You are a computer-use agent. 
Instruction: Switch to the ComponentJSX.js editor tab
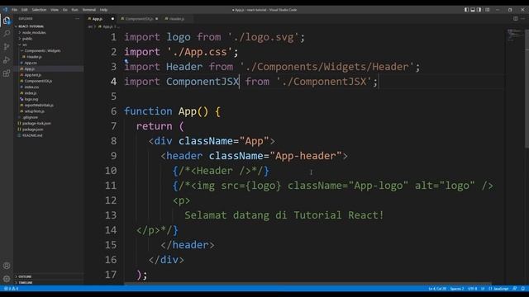pyautogui.click(x=139, y=19)
